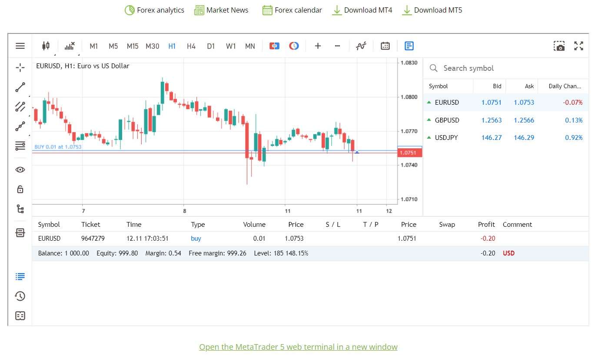Click the toolbox panel icon in sidebar
Image resolution: width=595 pixels, height=358 pixels.
20,233
